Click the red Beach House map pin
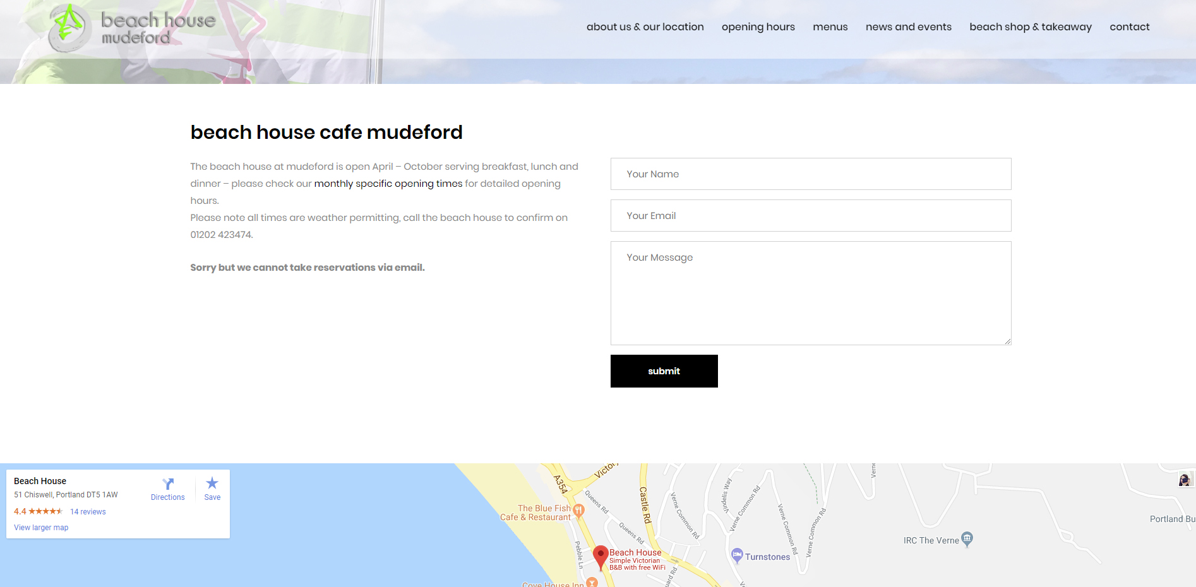 coord(601,557)
